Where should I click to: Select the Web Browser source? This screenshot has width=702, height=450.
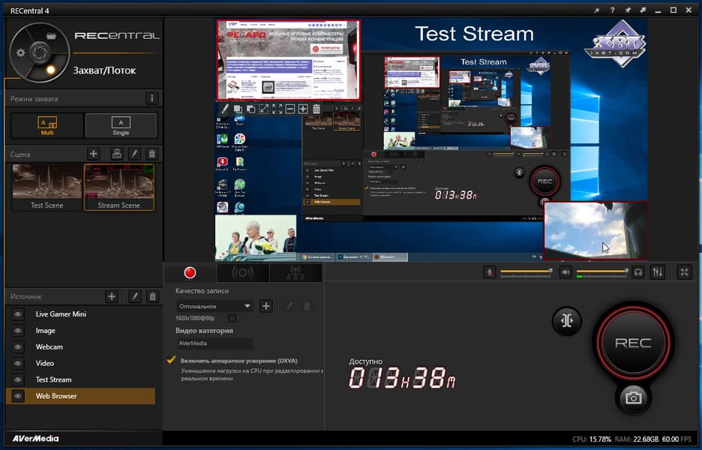point(80,396)
